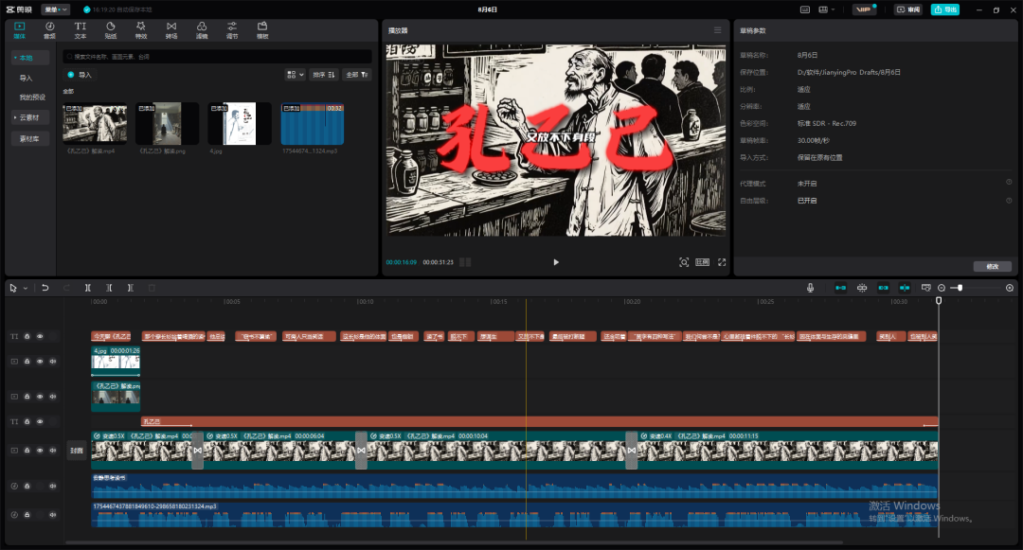Expand the 云素材 (Cloud material) section
The width and height of the screenshot is (1023, 550).
[x=29, y=117]
